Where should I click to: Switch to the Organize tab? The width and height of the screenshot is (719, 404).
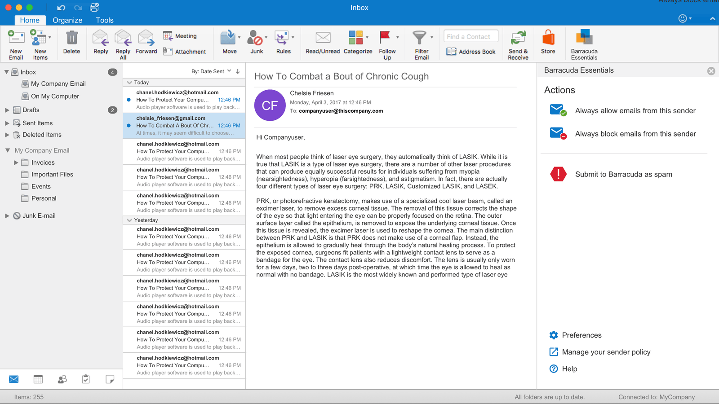click(67, 20)
